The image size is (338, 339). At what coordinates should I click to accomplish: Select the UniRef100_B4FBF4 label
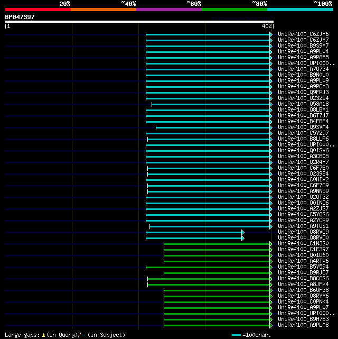(x=303, y=121)
